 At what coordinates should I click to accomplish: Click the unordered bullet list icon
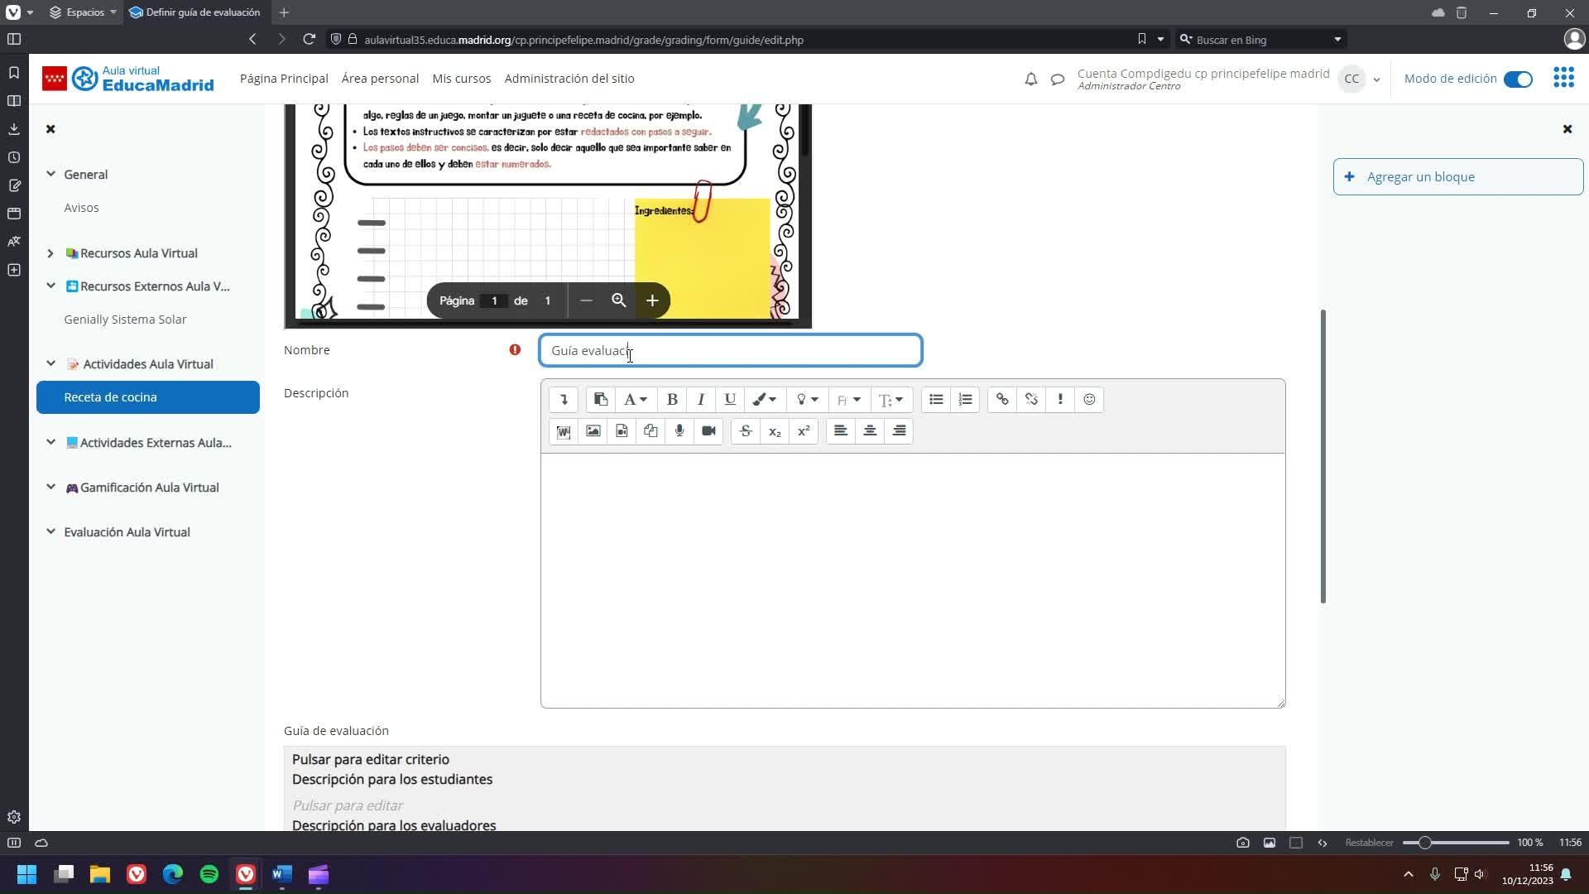pyautogui.click(x=936, y=400)
